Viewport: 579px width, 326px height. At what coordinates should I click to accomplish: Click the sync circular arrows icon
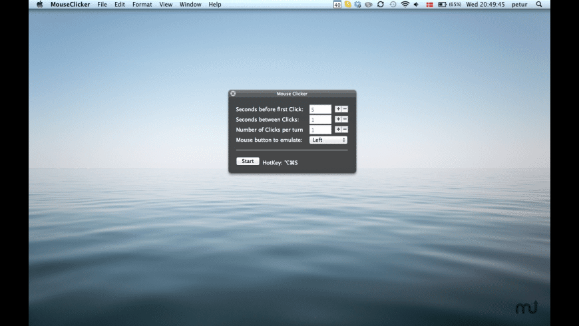coord(380,4)
